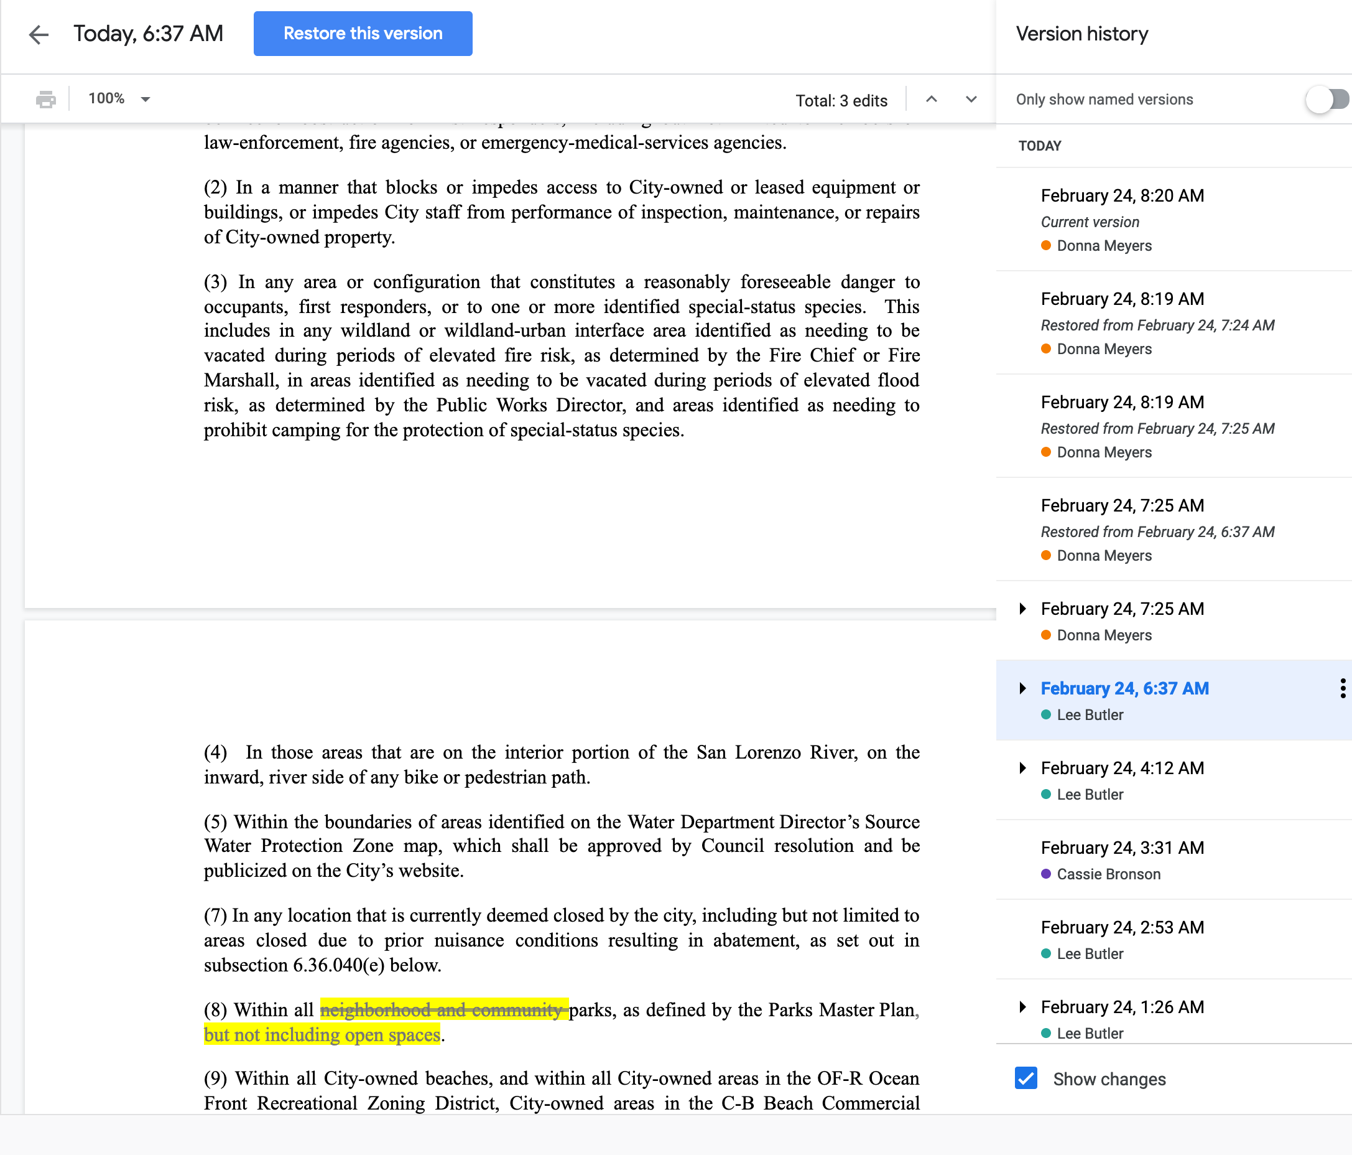1352x1155 pixels.
Task: Expand the February 24, 4:12 AM version
Action: click(1022, 769)
